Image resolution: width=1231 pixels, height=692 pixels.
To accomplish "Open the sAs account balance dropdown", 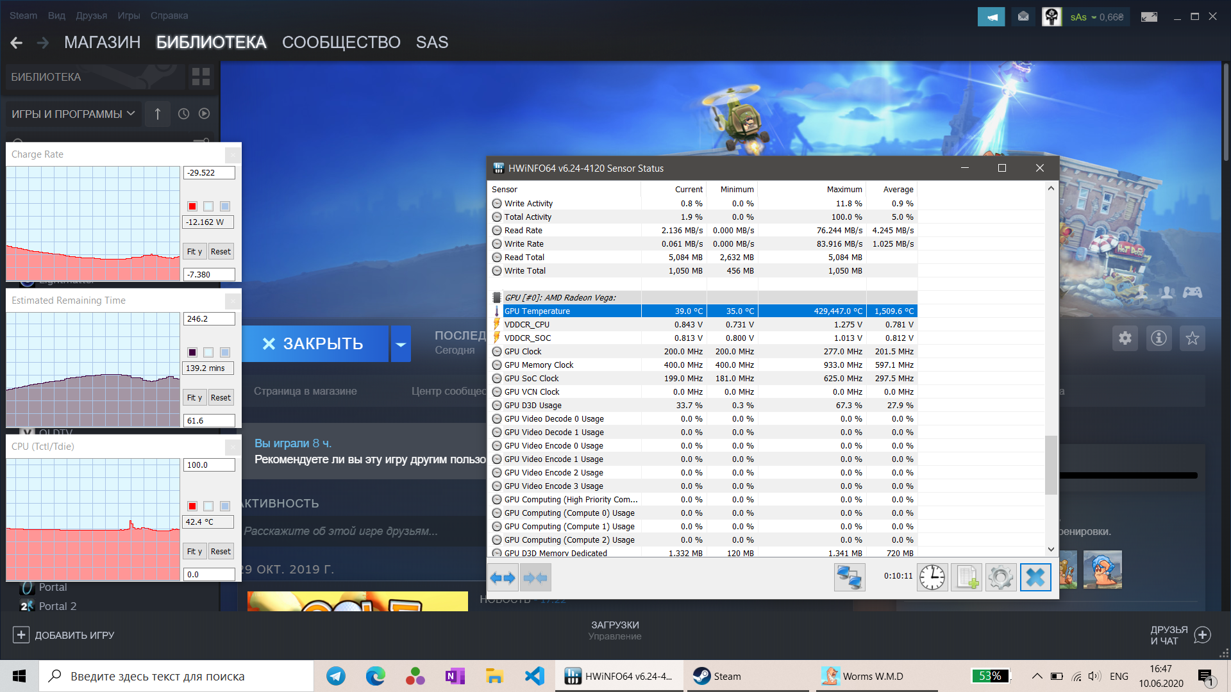I will [1096, 17].
